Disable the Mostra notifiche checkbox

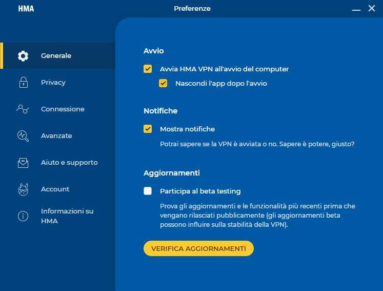point(148,129)
